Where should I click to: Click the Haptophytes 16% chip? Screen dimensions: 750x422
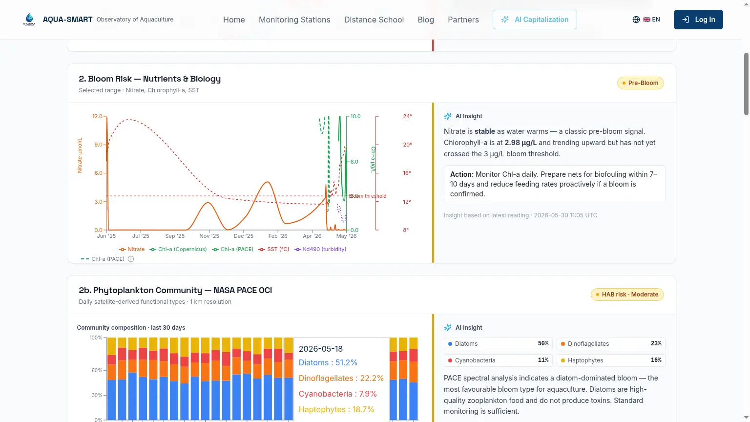(x=611, y=360)
